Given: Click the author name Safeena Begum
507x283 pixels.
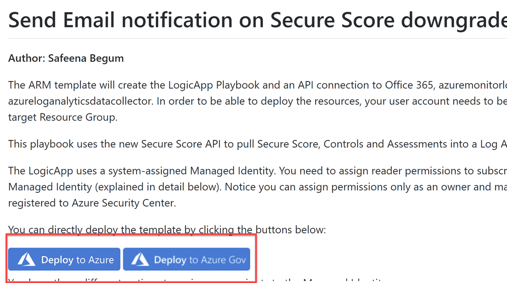Looking at the screenshot, I should coord(86,58).
